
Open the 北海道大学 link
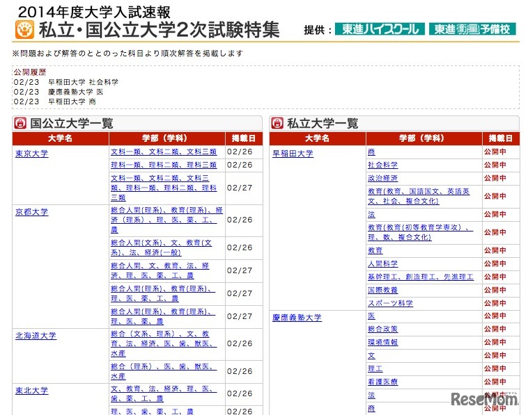point(36,336)
